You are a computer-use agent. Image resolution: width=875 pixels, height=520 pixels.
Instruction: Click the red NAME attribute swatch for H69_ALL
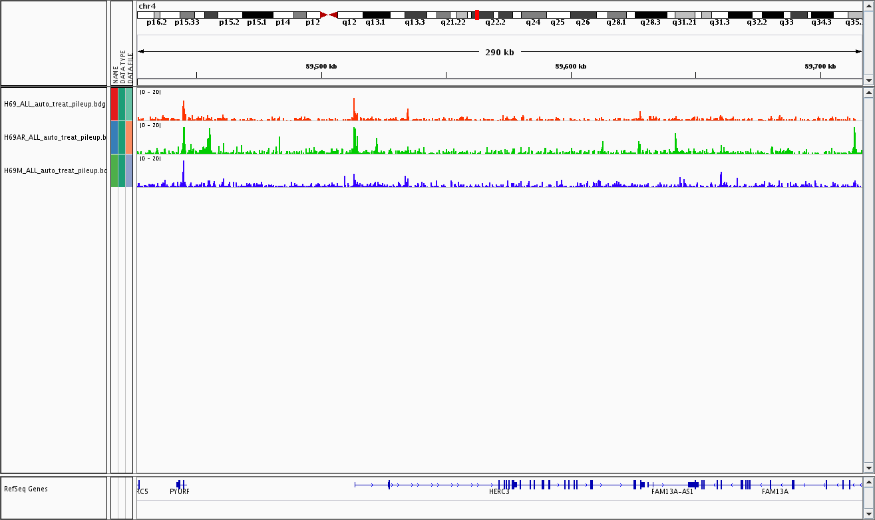point(114,104)
